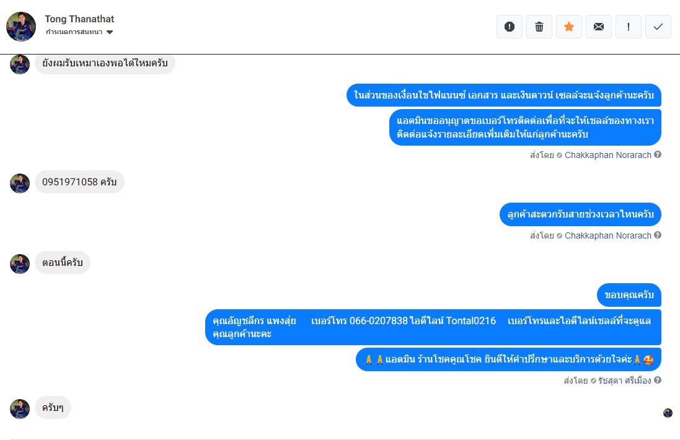Open sender name รัชสุดา ศรีเมือง
Screen dimensions: 680x440
pyautogui.click(x=625, y=381)
